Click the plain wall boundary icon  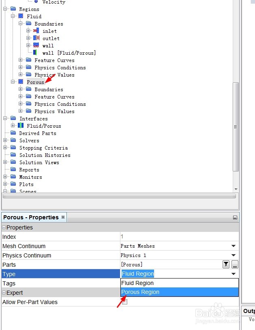36,45
